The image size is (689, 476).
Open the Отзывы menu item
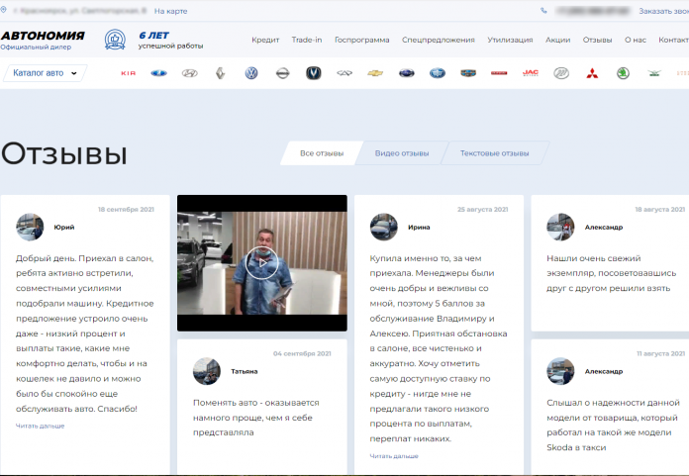(597, 40)
